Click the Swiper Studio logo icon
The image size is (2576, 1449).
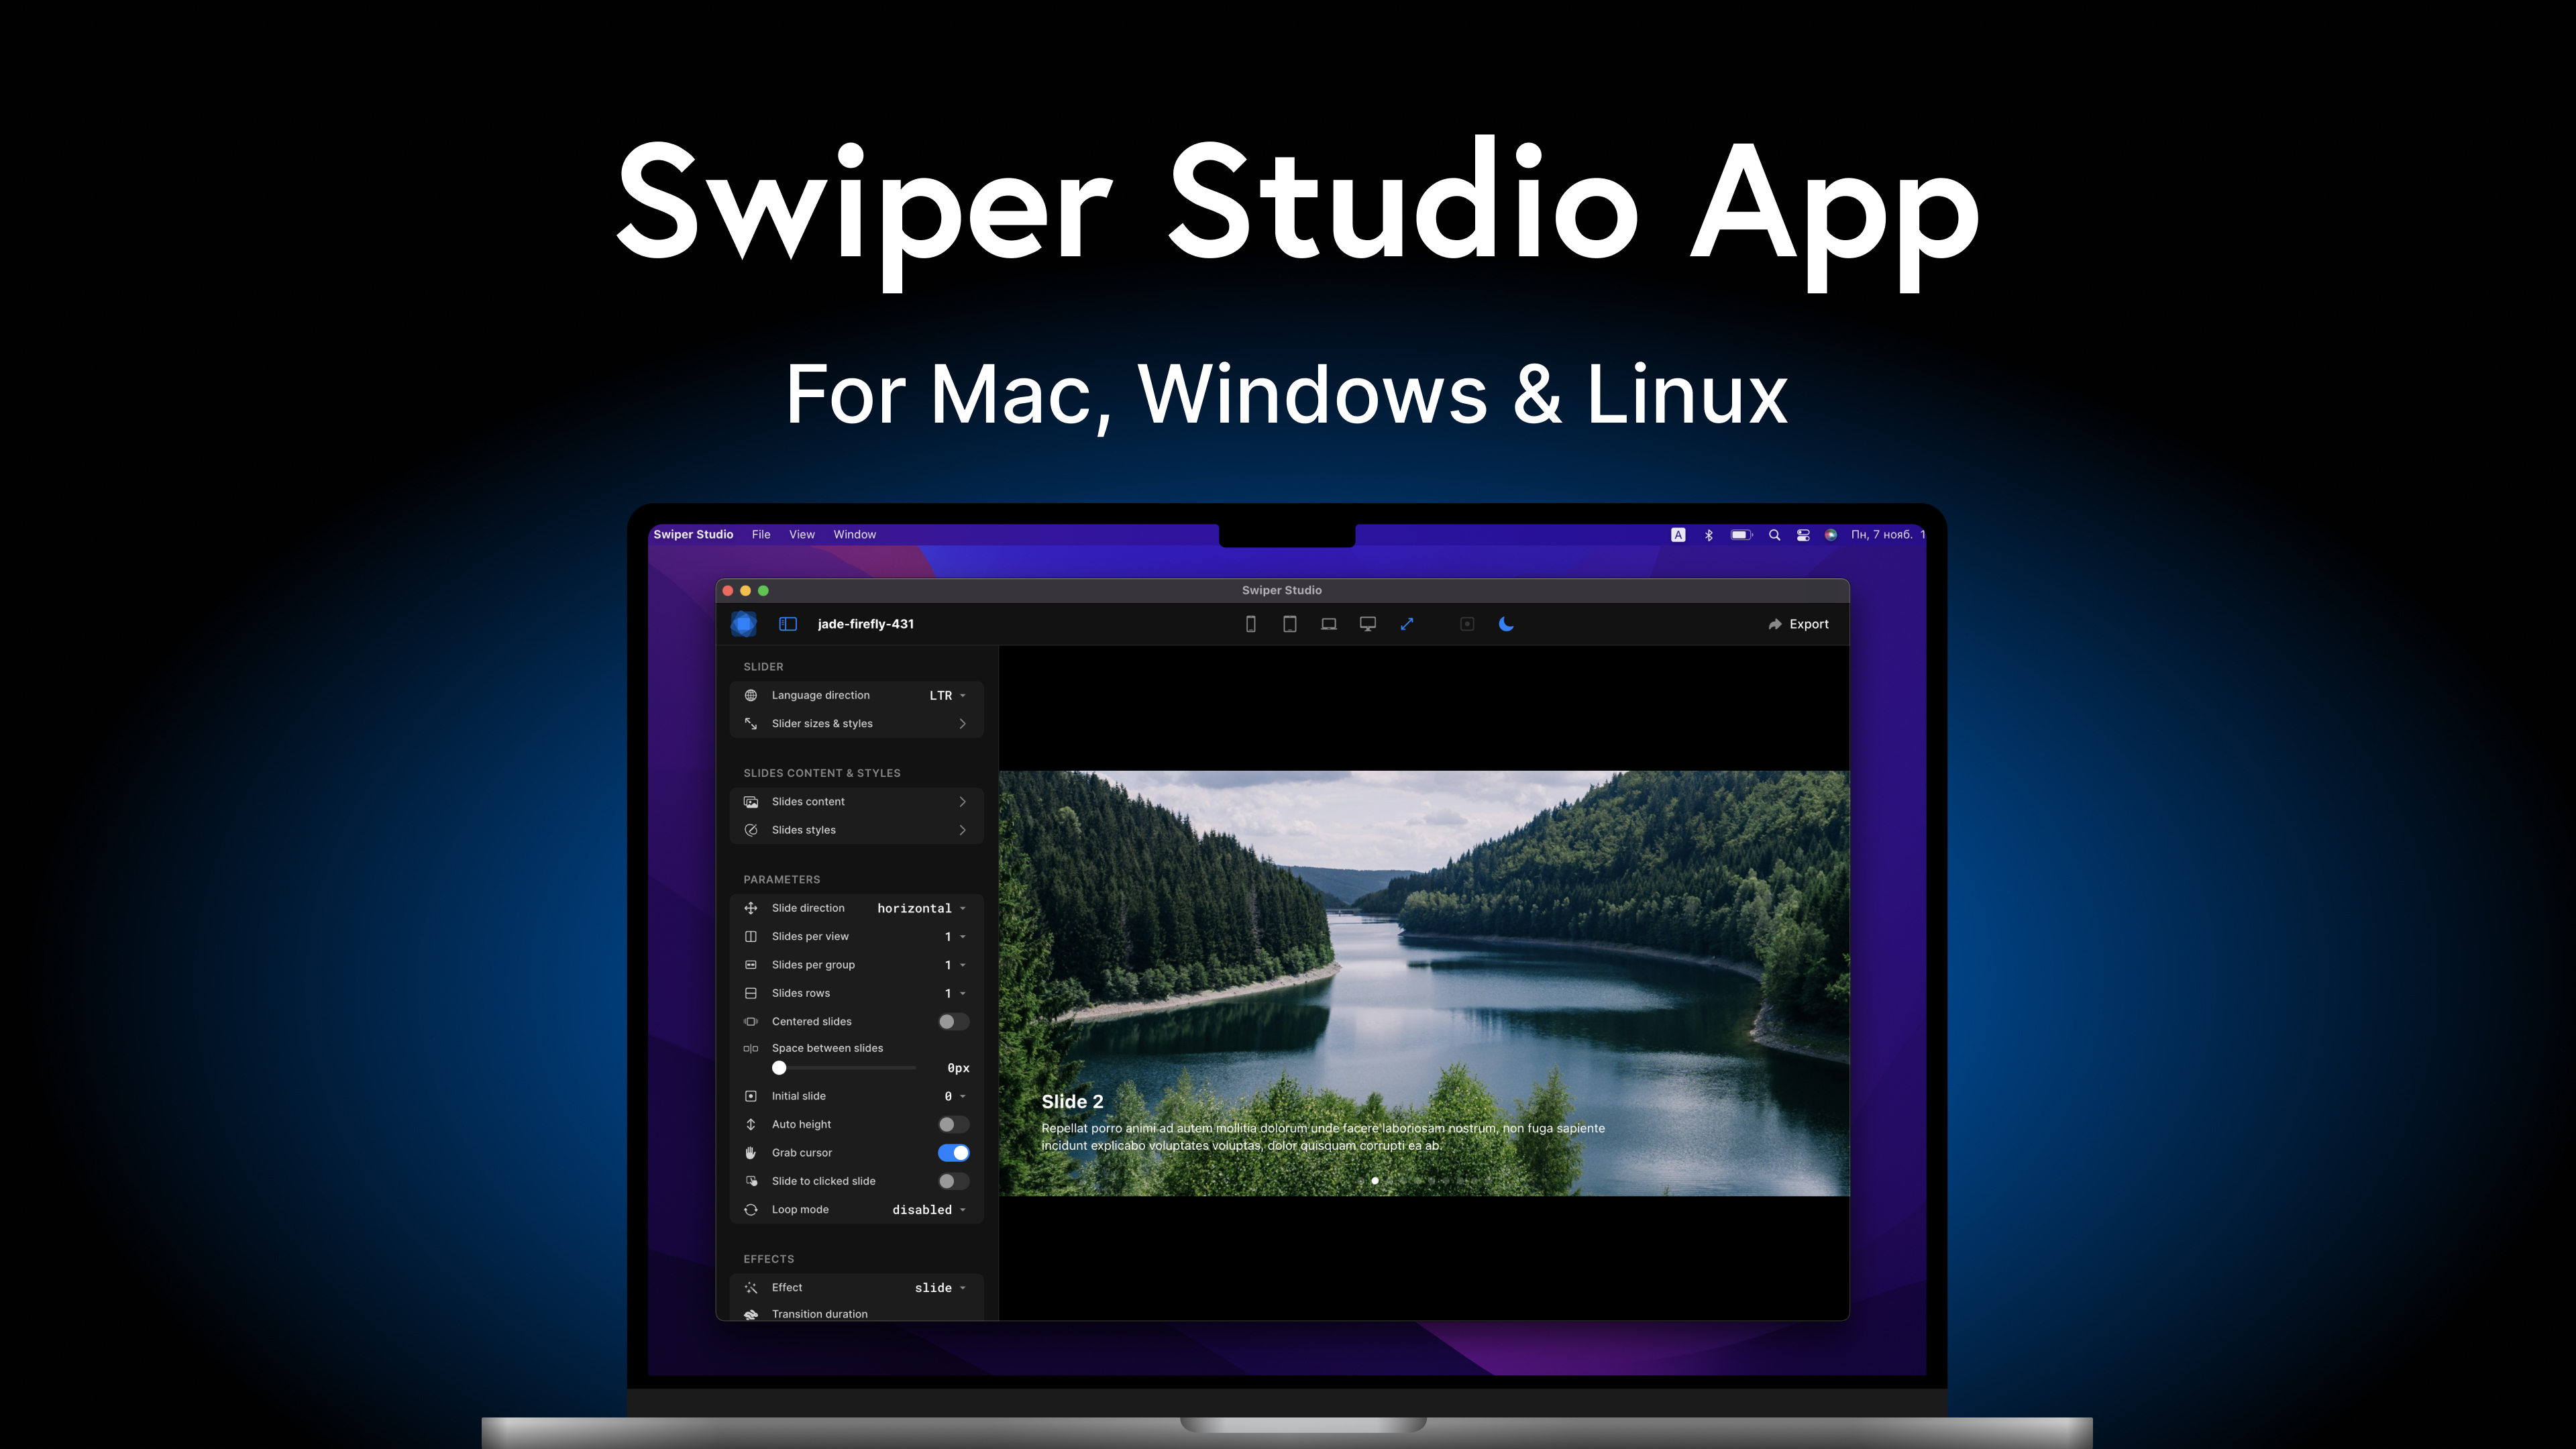click(743, 624)
